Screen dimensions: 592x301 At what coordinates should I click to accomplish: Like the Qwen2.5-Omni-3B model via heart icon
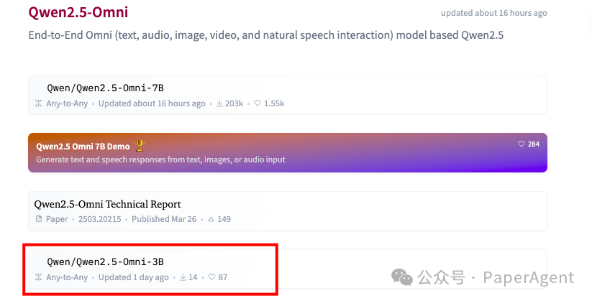point(213,277)
